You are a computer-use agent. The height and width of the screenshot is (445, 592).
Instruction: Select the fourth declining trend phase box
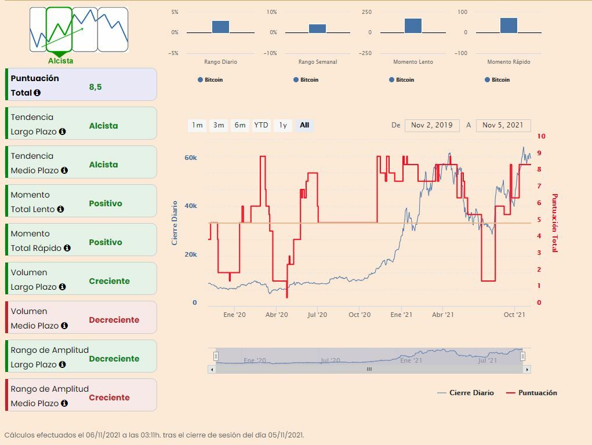click(x=113, y=30)
